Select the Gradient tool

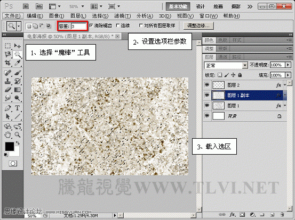coord(18,90)
